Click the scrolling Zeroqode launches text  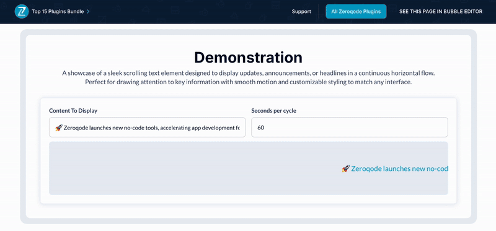pyautogui.click(x=399, y=168)
